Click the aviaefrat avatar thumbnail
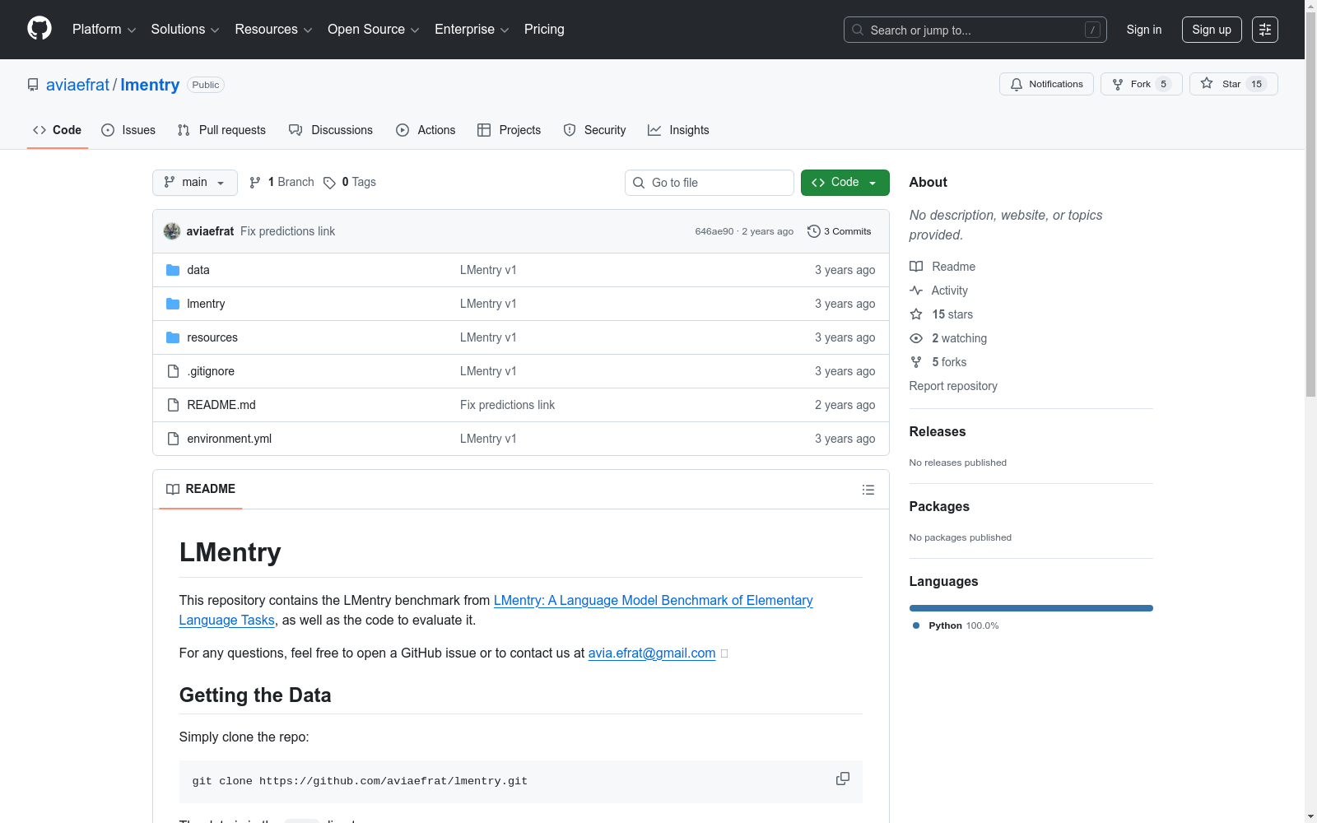1317x823 pixels. click(x=172, y=231)
